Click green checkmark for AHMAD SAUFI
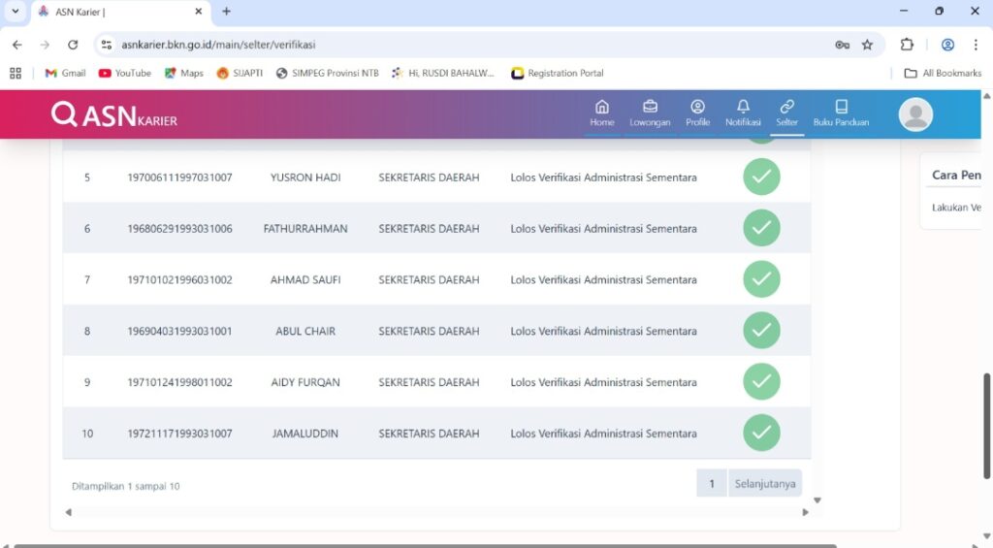 click(x=761, y=279)
